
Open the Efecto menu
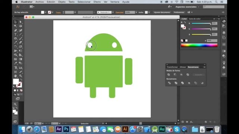point(97,2)
